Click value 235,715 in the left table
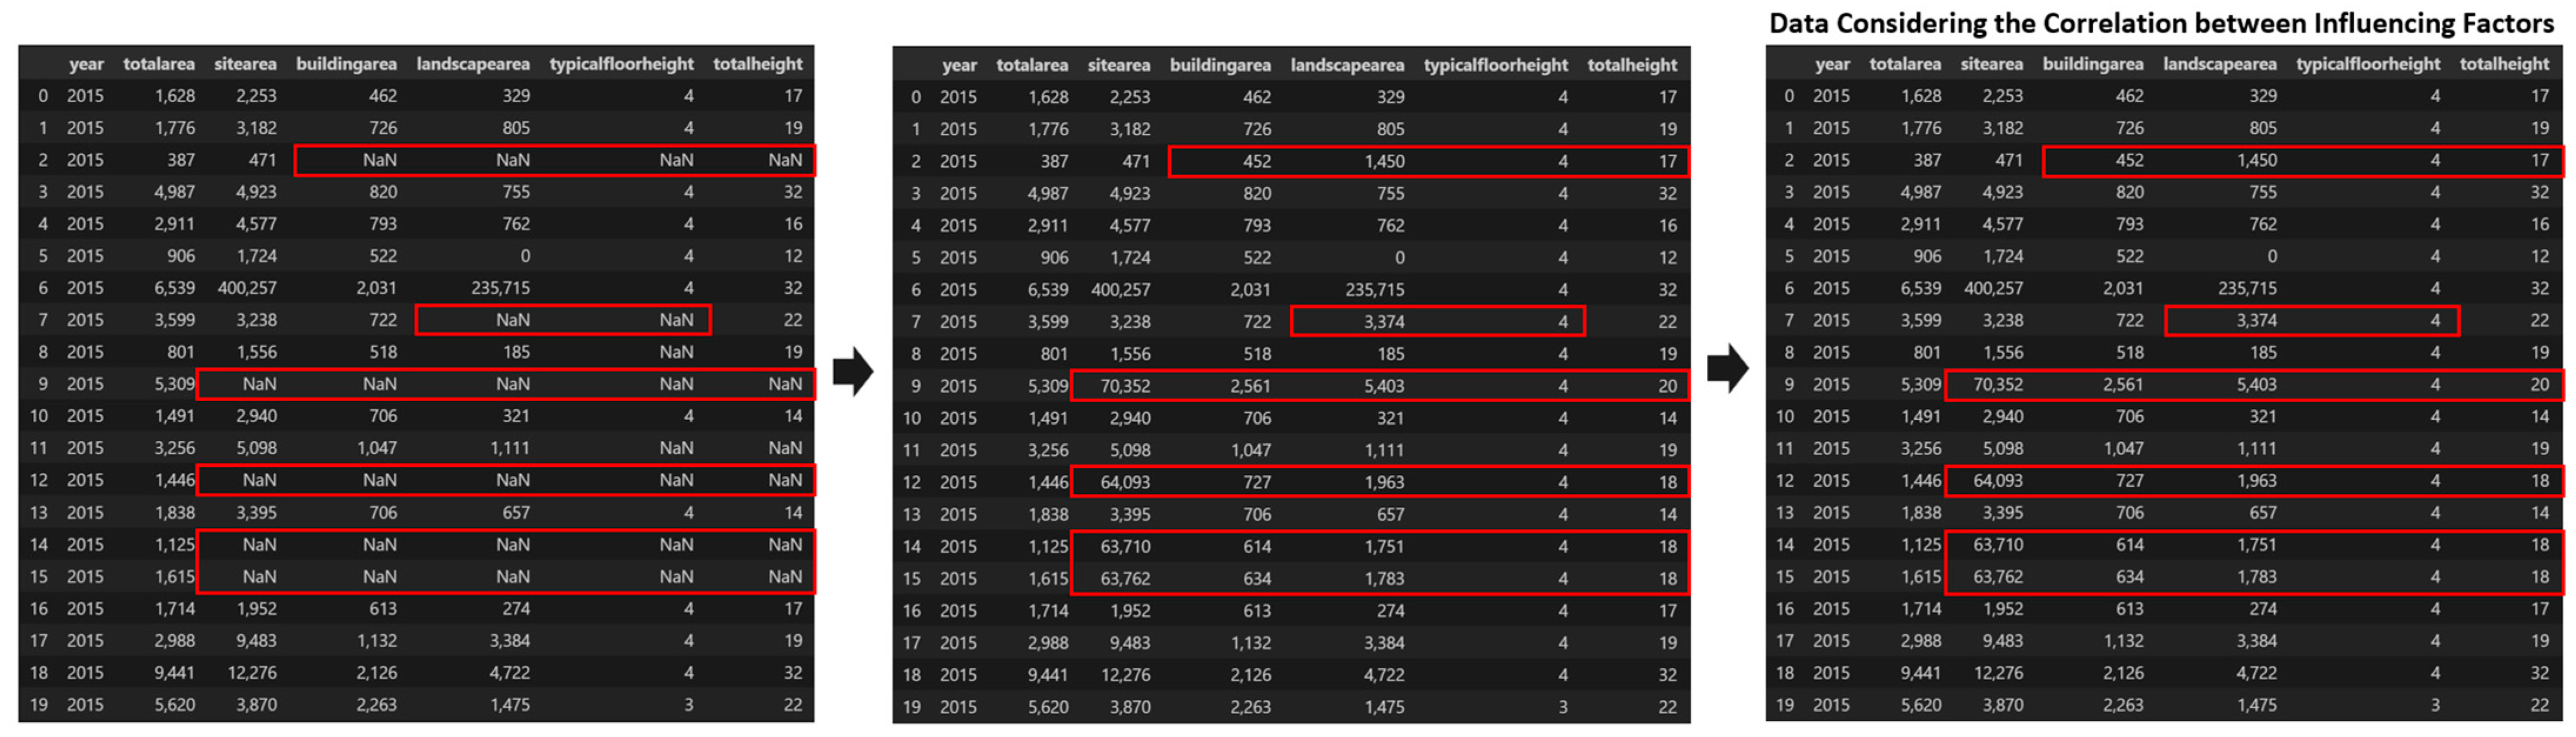This screenshot has width=2576, height=737. point(500,288)
